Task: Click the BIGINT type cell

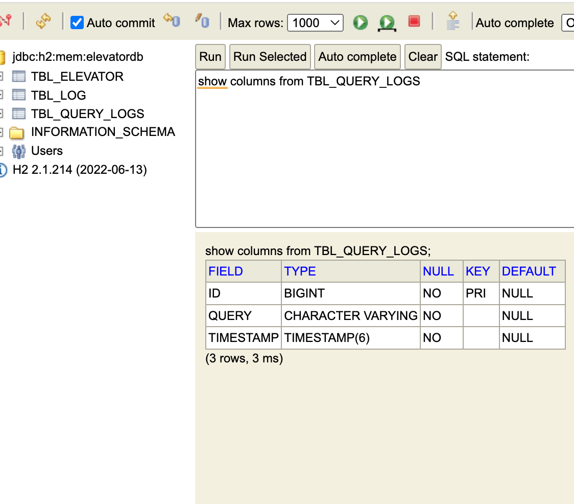Action: (x=351, y=293)
